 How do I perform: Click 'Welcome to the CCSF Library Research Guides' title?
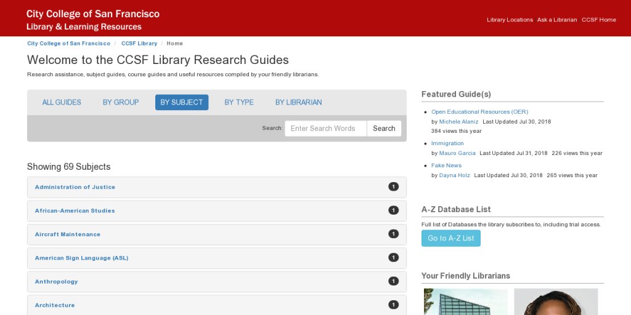tap(158, 60)
